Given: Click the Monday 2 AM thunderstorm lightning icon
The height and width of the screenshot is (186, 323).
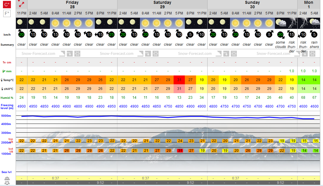Looking at the screenshot, I should point(303,23).
